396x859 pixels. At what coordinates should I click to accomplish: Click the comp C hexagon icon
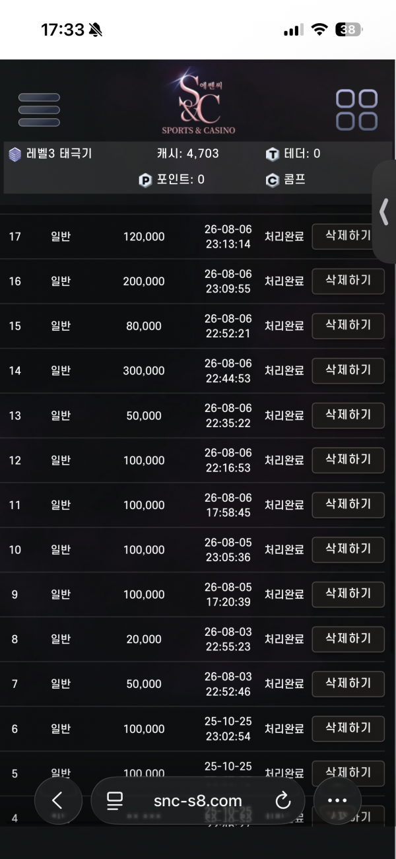tap(273, 180)
